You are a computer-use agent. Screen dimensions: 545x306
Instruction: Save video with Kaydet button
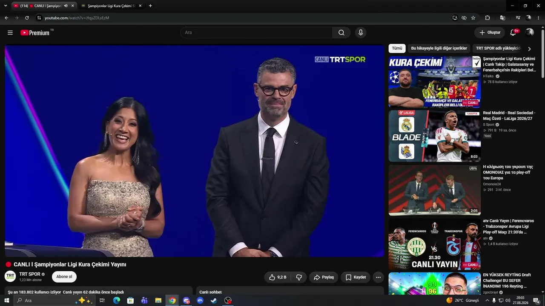tap(356, 277)
